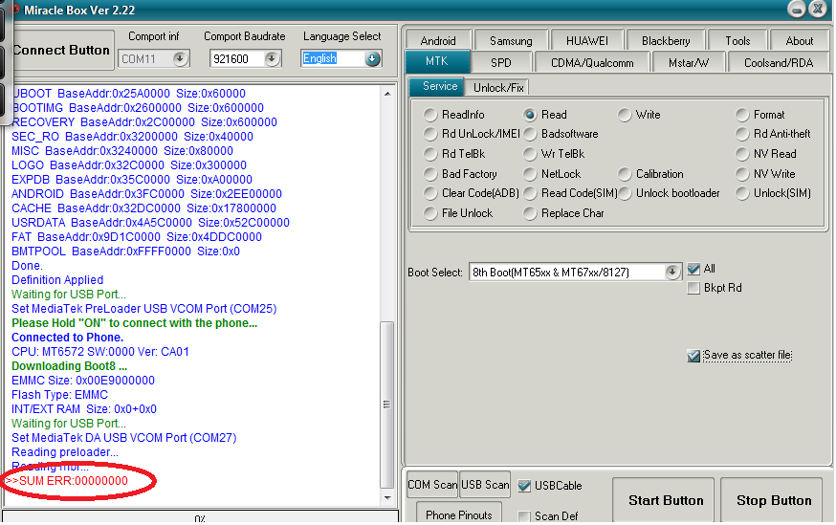This screenshot has height=525, width=836.
Task: Open the CDMA/Qualcomm tab
Action: pyautogui.click(x=592, y=63)
